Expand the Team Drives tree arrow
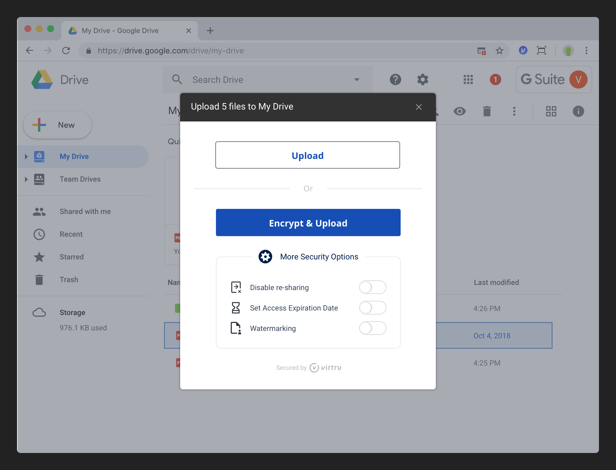616x470 pixels. click(26, 179)
